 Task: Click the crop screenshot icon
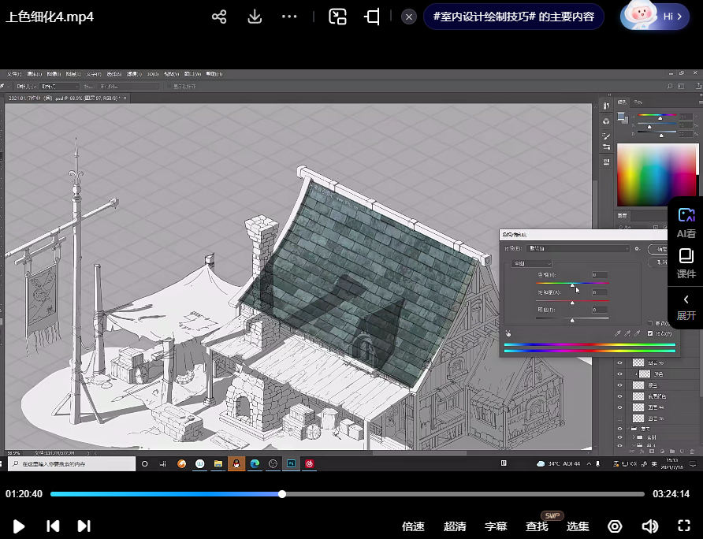(x=372, y=17)
